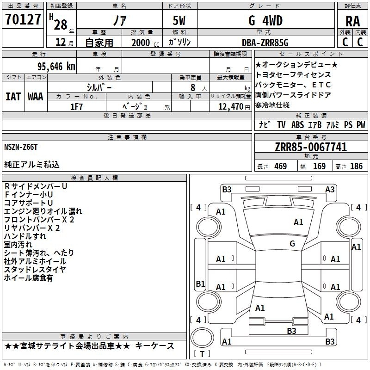Click the NSZN-Z66T note in caution section
The height and width of the screenshot is (370, 370).
(21, 147)
